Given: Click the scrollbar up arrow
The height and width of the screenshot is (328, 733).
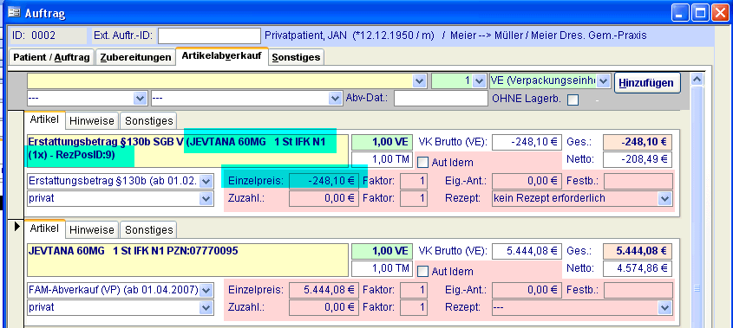Looking at the screenshot, I should pos(697,80).
